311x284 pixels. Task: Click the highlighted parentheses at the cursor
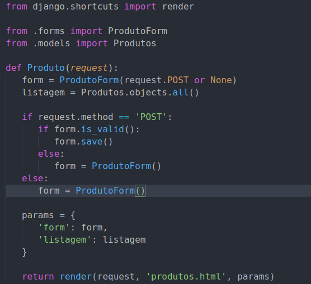(x=140, y=191)
